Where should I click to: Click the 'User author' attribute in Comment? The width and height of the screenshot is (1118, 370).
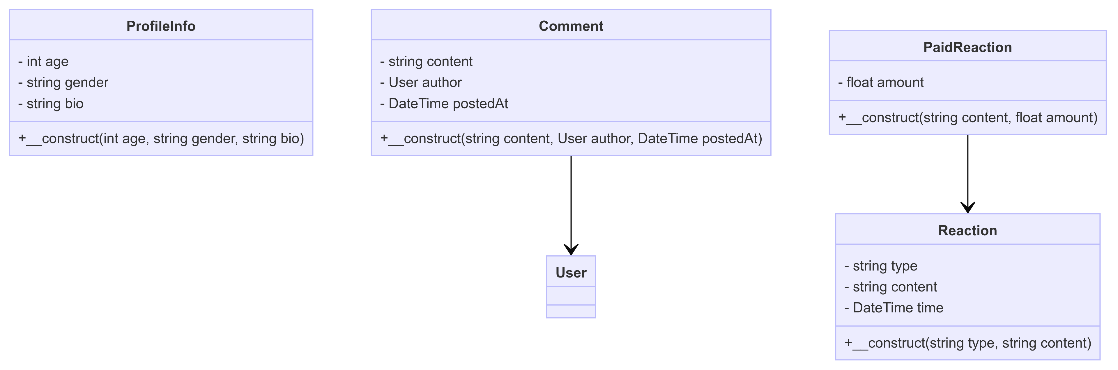click(420, 82)
